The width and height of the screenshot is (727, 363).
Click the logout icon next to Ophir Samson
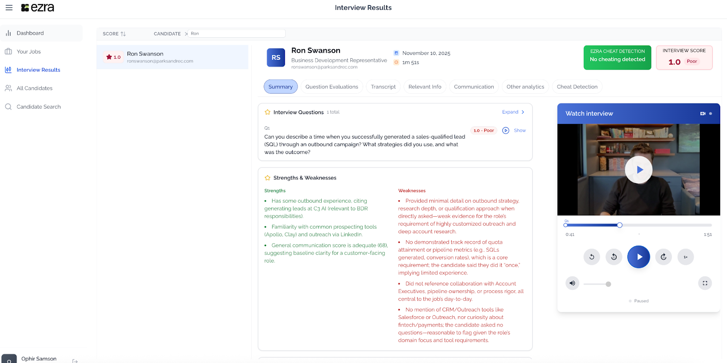75,361
